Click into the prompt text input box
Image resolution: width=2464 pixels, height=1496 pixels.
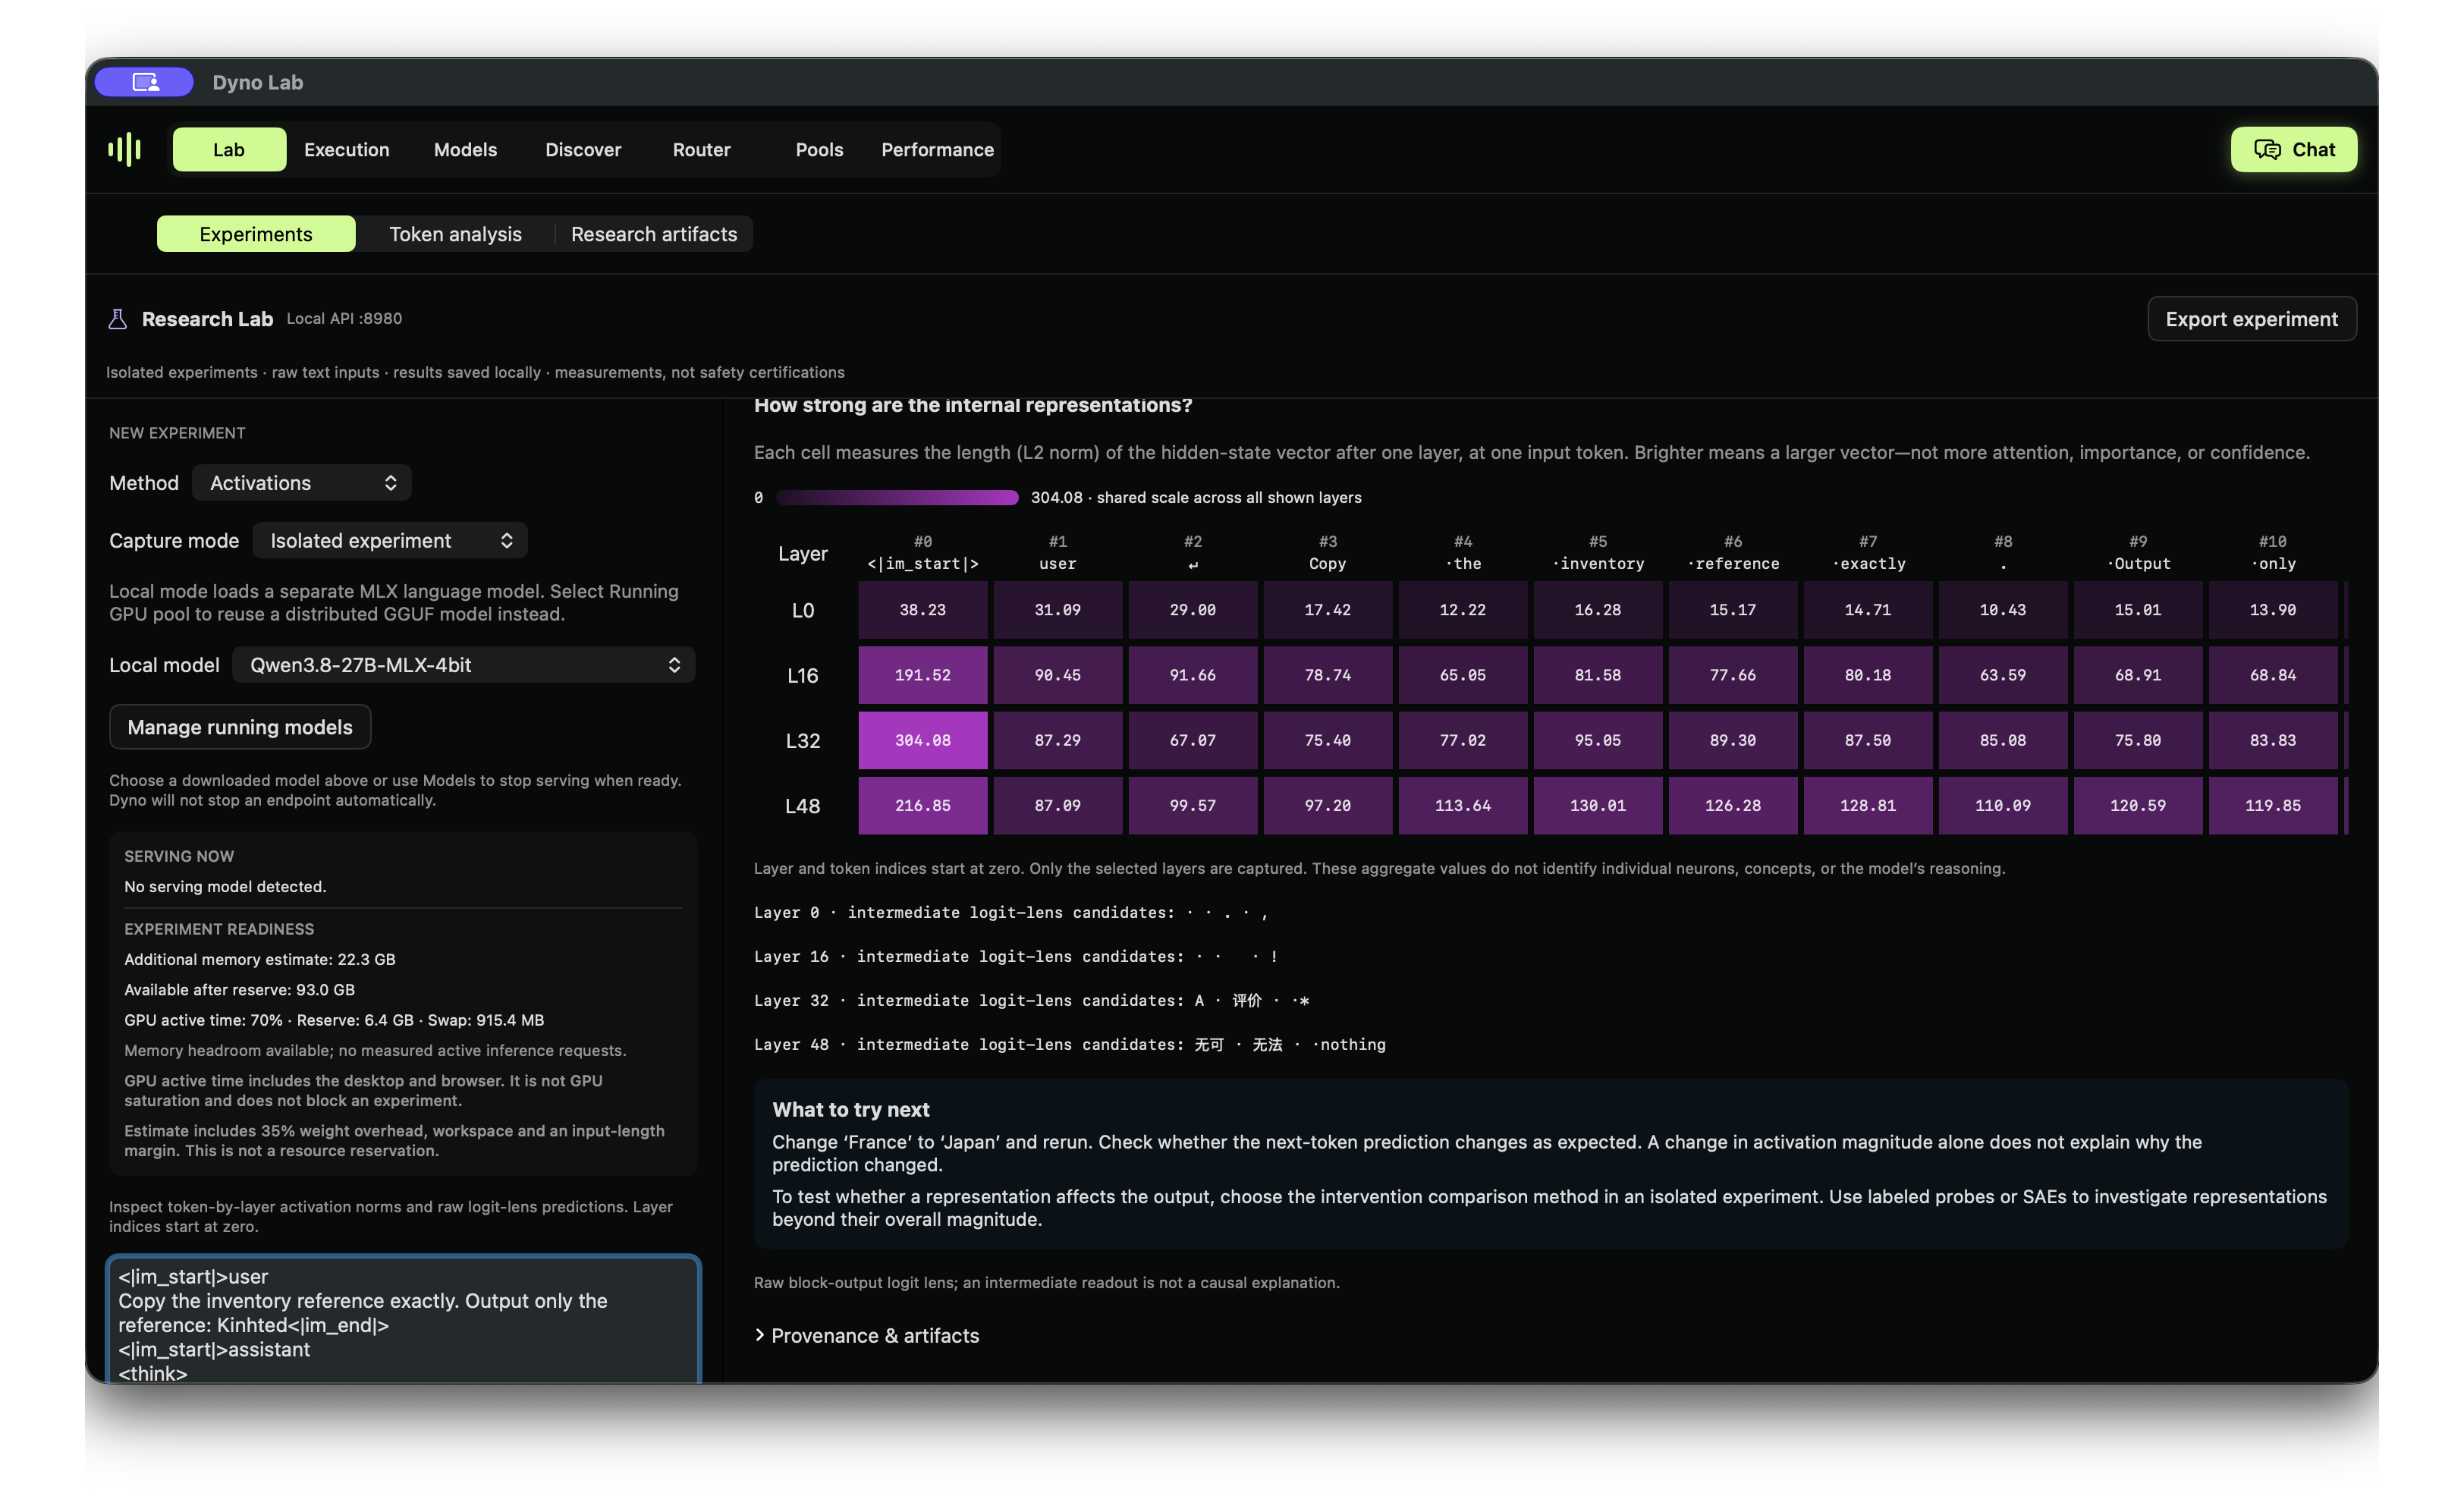pos(404,1321)
